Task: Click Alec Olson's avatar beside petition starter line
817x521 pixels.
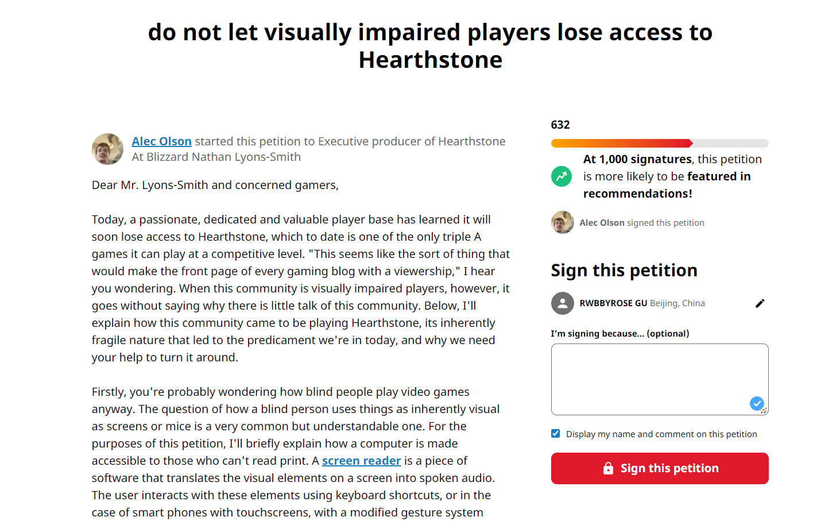Action: click(107, 149)
